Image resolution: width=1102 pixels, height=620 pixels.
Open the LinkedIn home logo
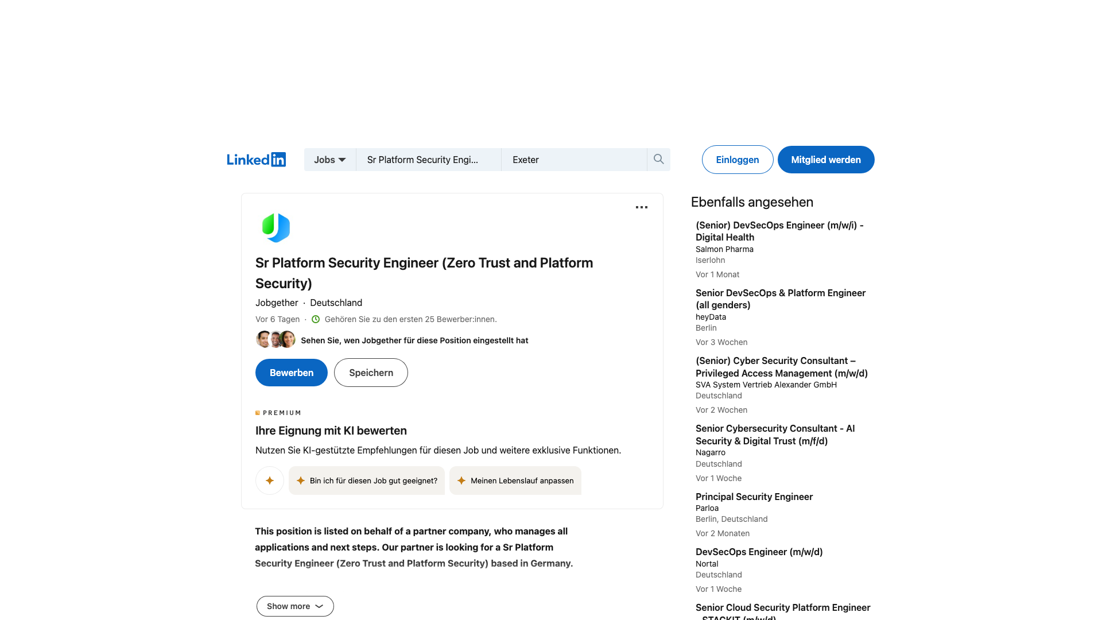point(256,160)
